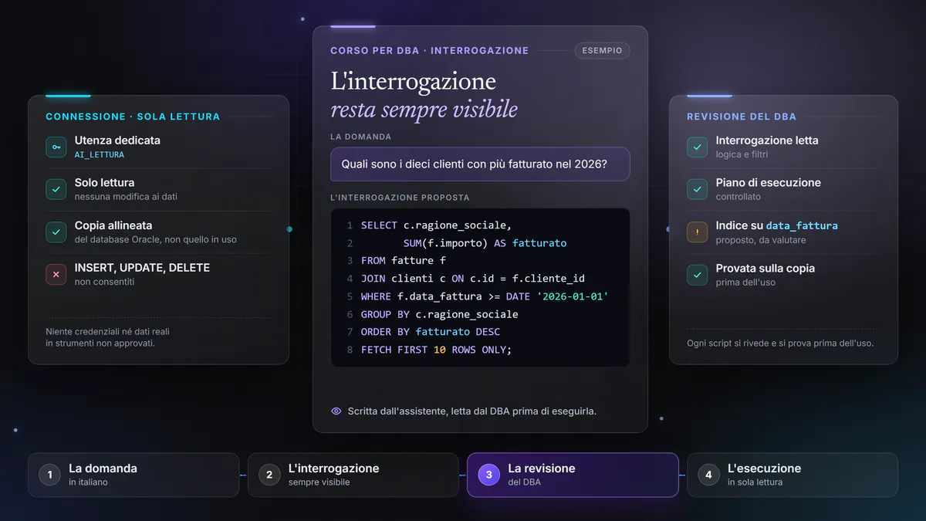Click the checkmark icon beside Interrogazione letta

[x=697, y=147]
